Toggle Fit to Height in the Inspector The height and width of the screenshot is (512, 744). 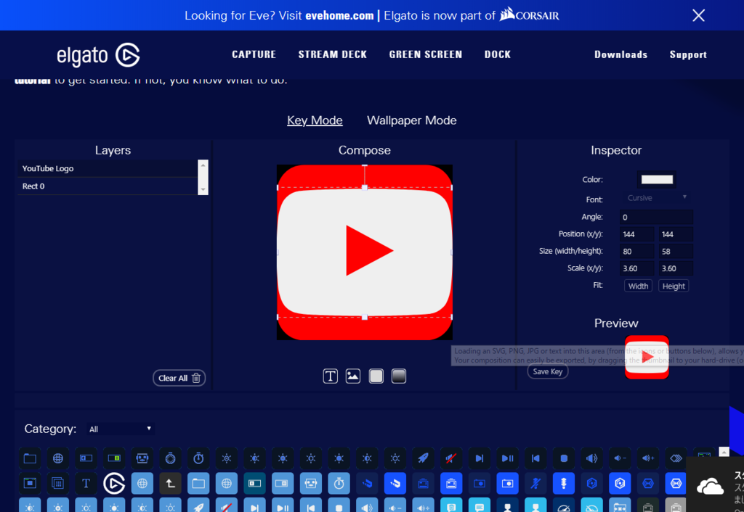[x=673, y=285]
